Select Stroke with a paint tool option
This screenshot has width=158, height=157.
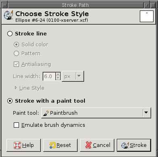(10, 101)
